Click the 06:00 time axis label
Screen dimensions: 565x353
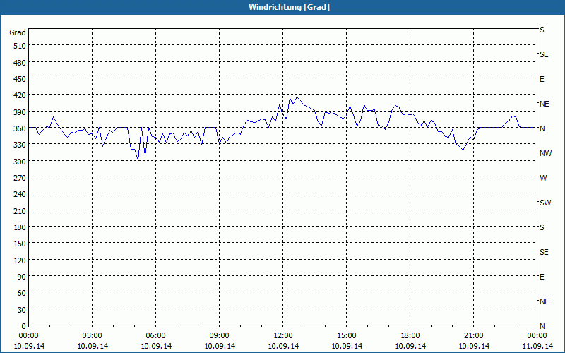click(x=155, y=336)
